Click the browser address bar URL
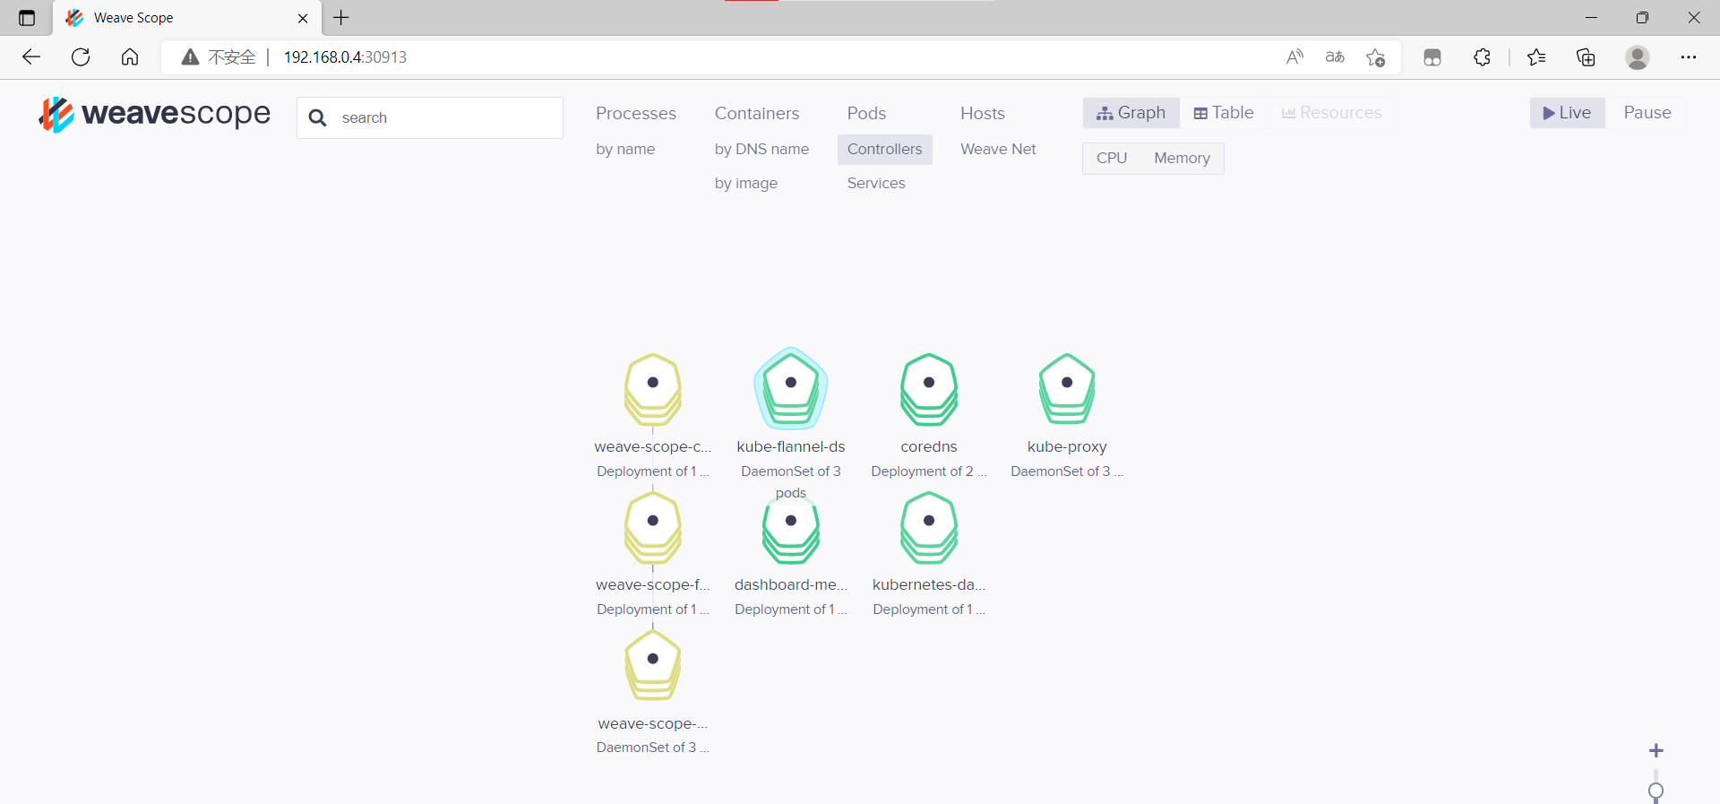The width and height of the screenshot is (1720, 804). pyautogui.click(x=345, y=57)
